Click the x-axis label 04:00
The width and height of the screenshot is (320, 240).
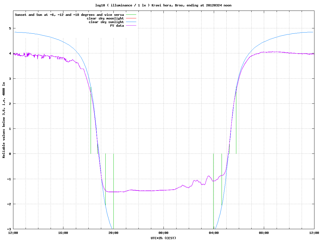click(214, 233)
